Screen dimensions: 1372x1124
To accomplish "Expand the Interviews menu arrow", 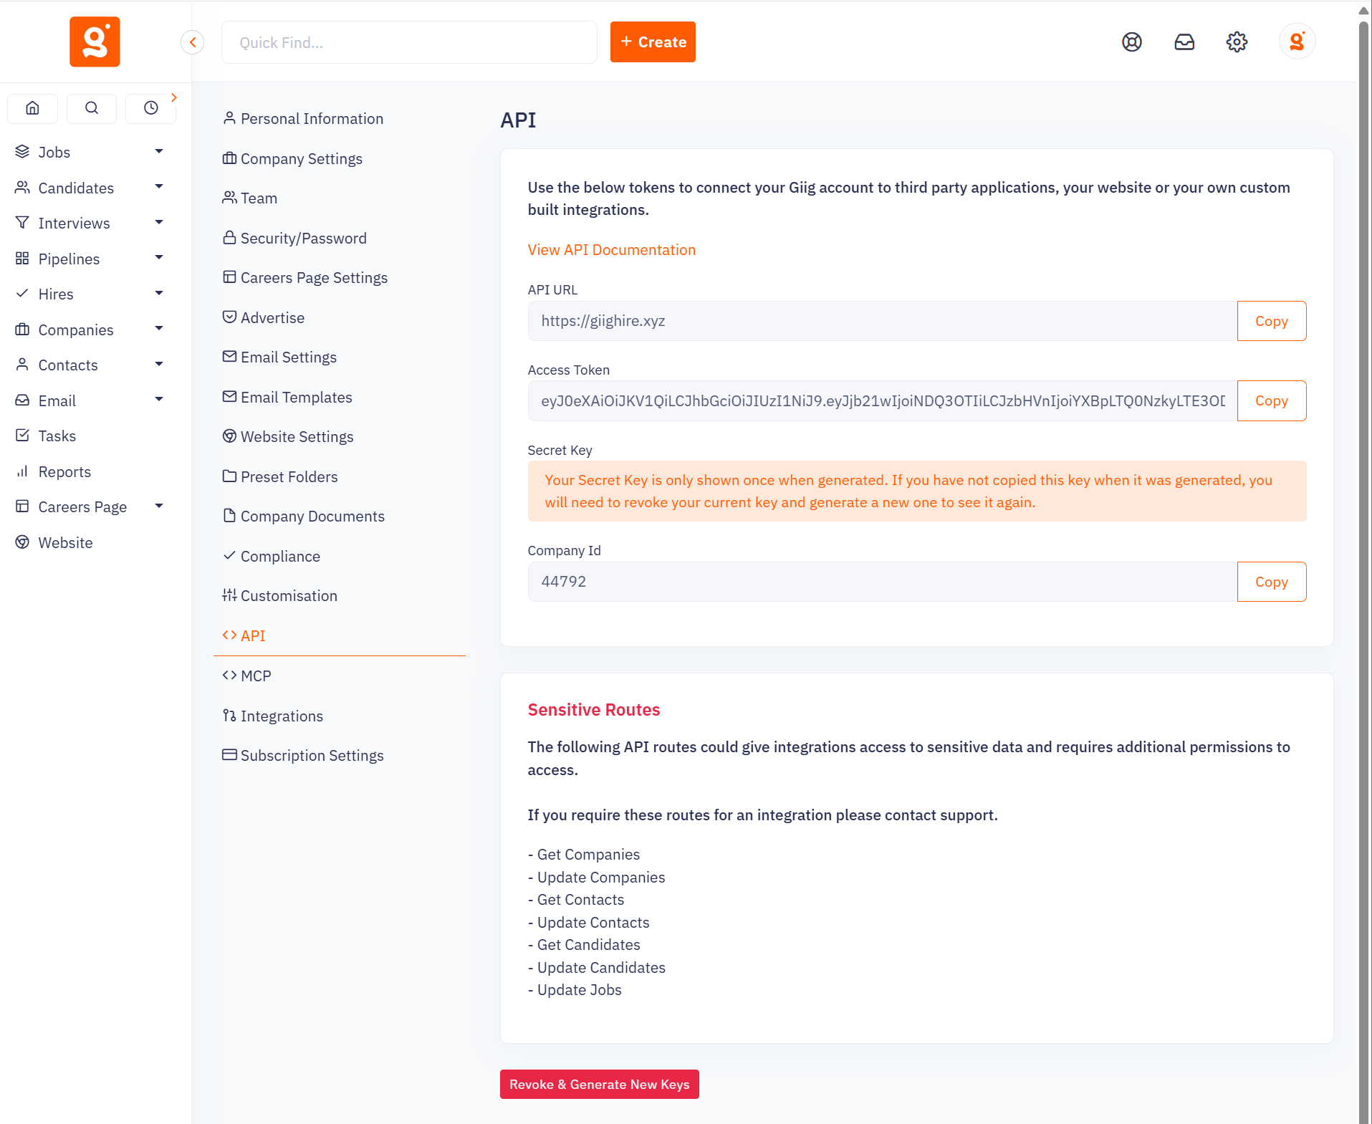I will tap(159, 222).
